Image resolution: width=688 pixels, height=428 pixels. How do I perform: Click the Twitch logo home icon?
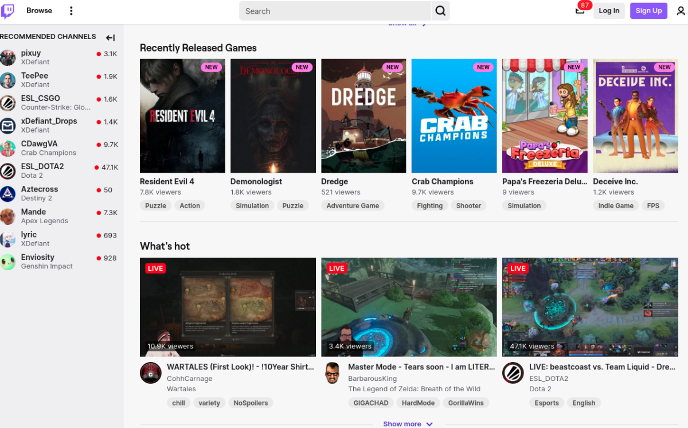(9, 10)
